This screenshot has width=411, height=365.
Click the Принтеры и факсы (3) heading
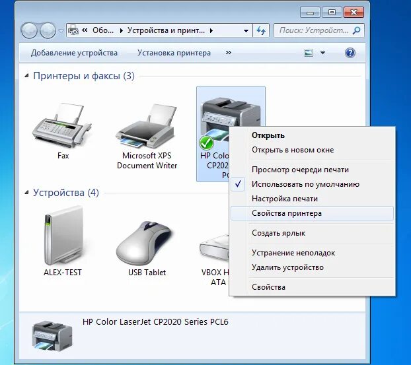[84, 76]
